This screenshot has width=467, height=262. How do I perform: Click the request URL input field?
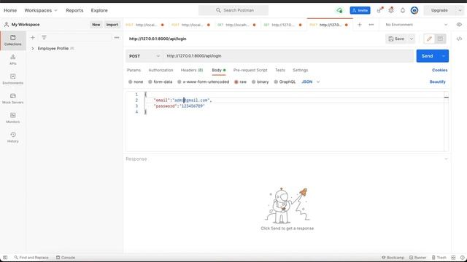pyautogui.click(x=288, y=56)
